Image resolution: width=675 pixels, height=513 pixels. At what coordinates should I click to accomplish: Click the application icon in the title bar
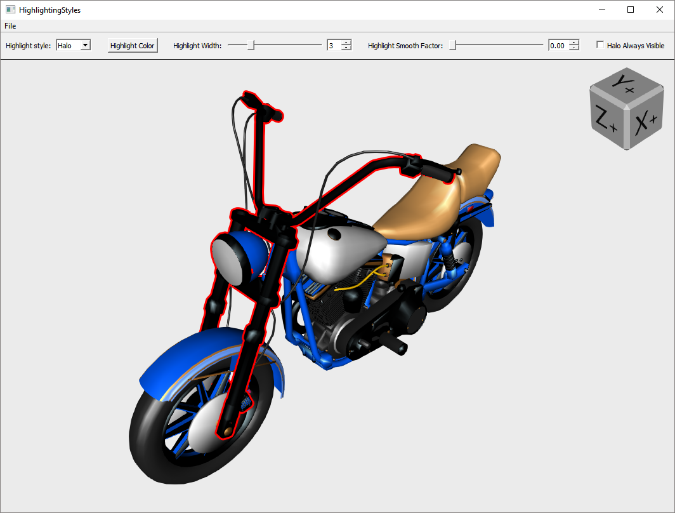click(10, 10)
